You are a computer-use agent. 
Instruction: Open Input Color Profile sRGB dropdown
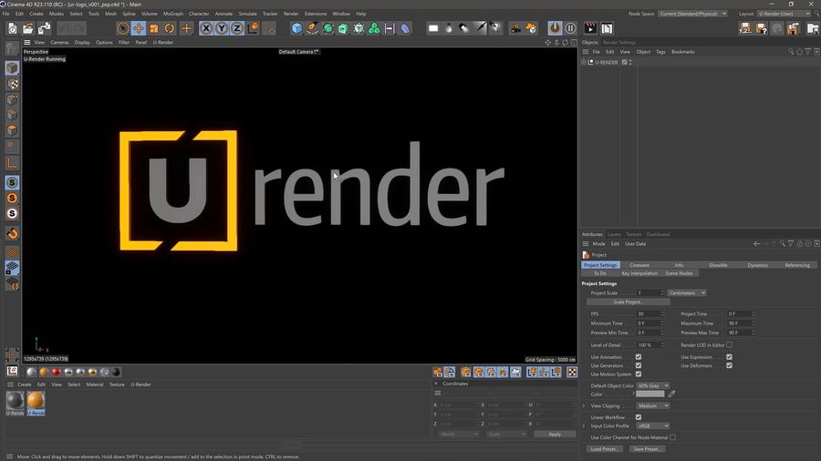point(653,426)
